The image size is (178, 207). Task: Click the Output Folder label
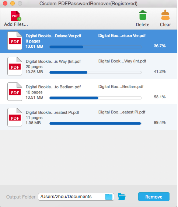point(21,197)
